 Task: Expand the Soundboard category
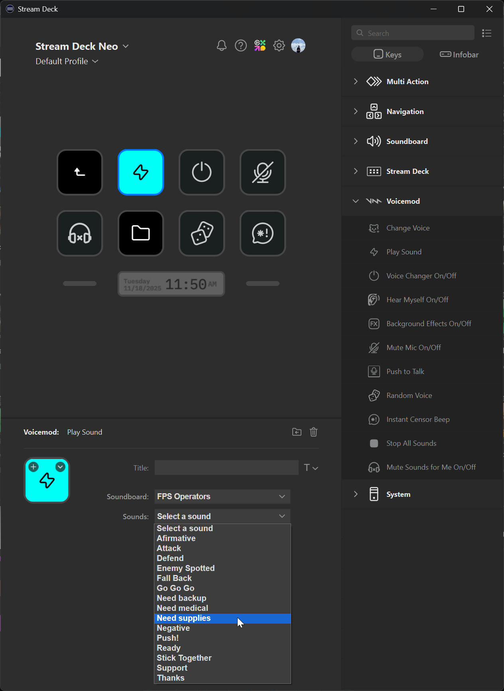pyautogui.click(x=423, y=142)
